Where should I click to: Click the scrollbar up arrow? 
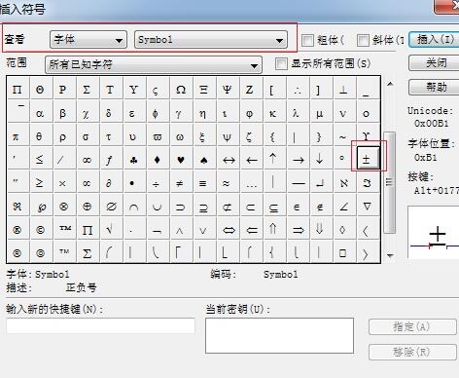[390, 84]
